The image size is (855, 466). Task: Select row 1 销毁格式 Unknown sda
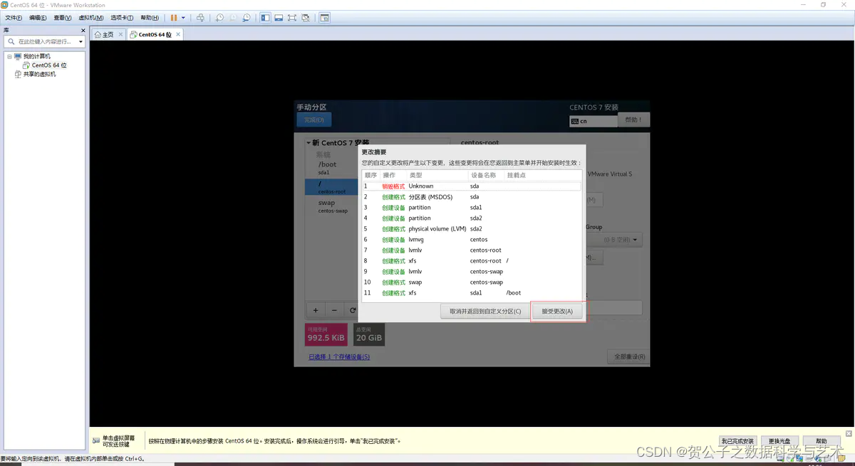(472, 186)
